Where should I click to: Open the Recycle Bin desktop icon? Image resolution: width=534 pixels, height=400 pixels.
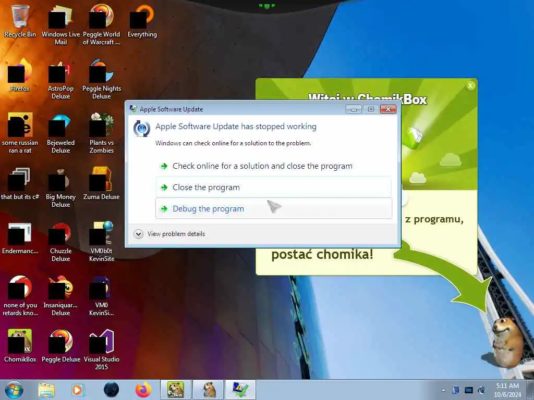(20, 22)
